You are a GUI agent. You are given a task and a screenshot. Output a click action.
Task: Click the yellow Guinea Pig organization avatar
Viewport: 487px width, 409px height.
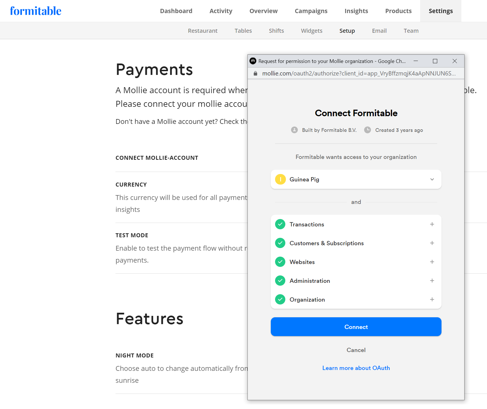(280, 179)
